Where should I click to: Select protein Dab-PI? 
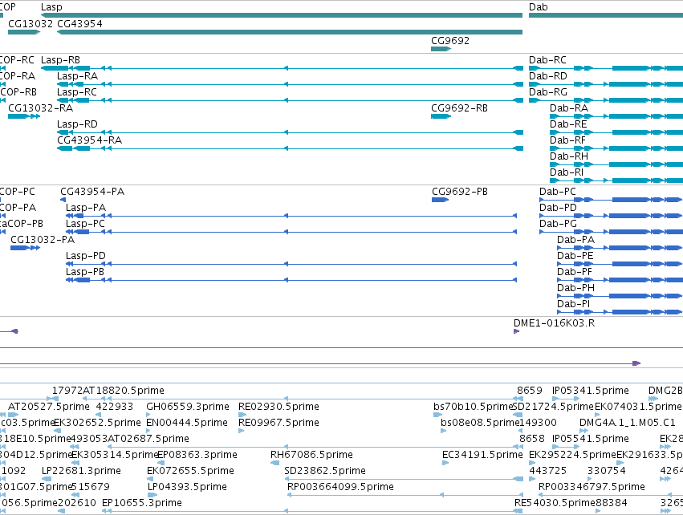point(574,304)
